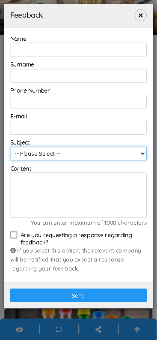This screenshot has height=340, width=157.
Task: Click the chevron arrow on the Subject select
Action: click(x=142, y=153)
